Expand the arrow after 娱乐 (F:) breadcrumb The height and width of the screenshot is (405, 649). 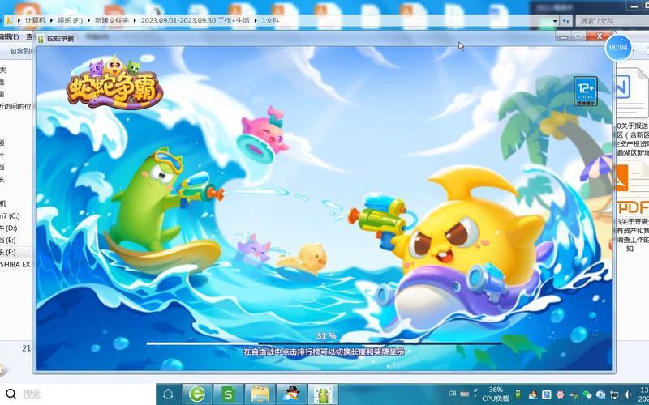(x=89, y=20)
